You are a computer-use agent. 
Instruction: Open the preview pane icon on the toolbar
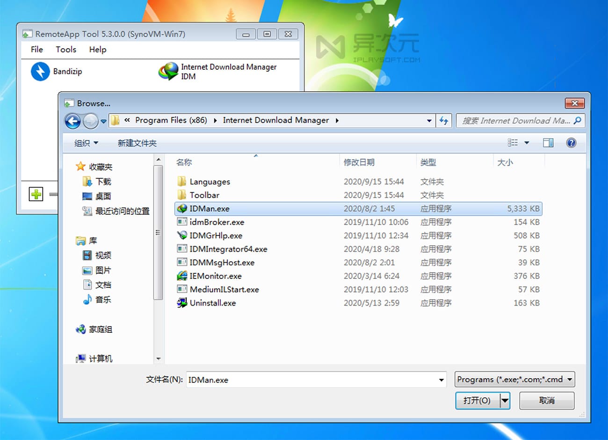tap(548, 143)
